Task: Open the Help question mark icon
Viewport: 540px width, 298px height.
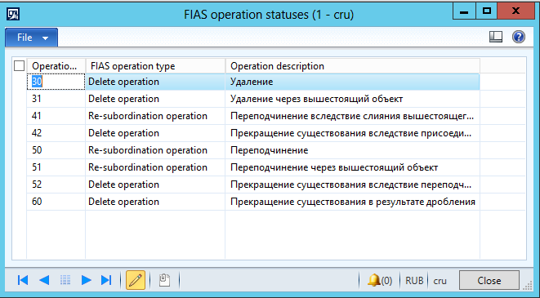Action: click(518, 37)
